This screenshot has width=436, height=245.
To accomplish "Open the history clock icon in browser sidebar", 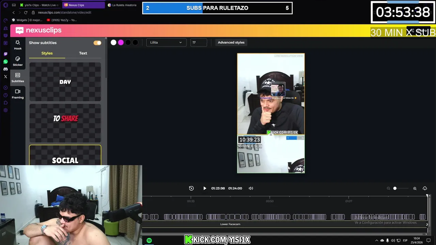I will click(x=5, y=95).
